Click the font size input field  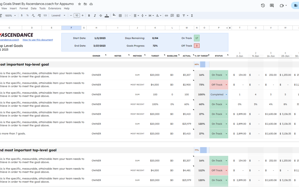(77, 16)
